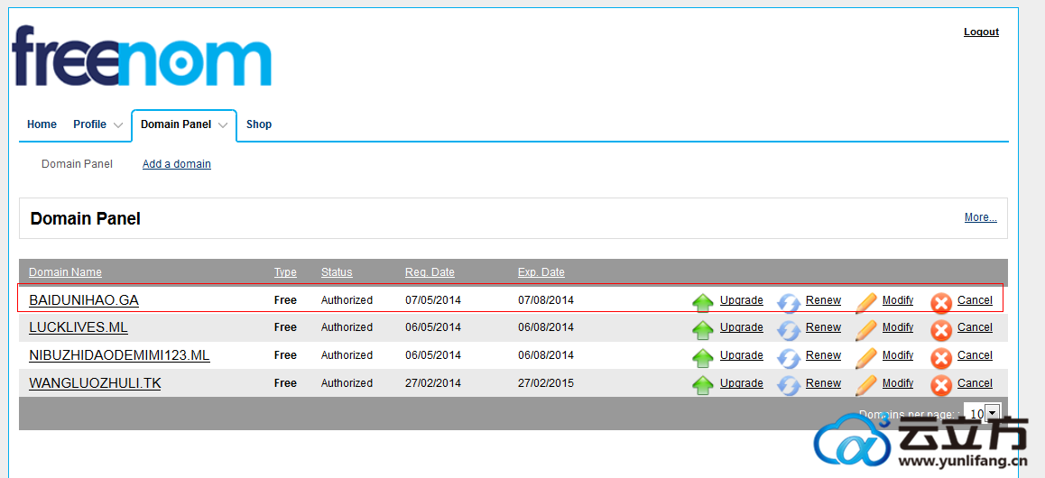Click the Modify text link for WANGLUOZHULI.TK
Screen dimensions: 1045x478
[898, 383]
